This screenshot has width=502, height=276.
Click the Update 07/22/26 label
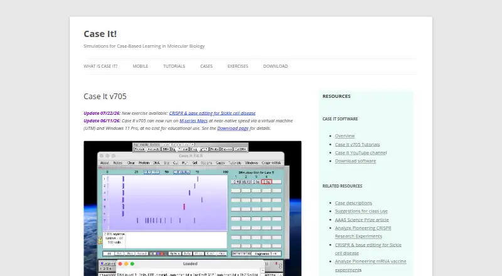pyautogui.click(x=102, y=113)
